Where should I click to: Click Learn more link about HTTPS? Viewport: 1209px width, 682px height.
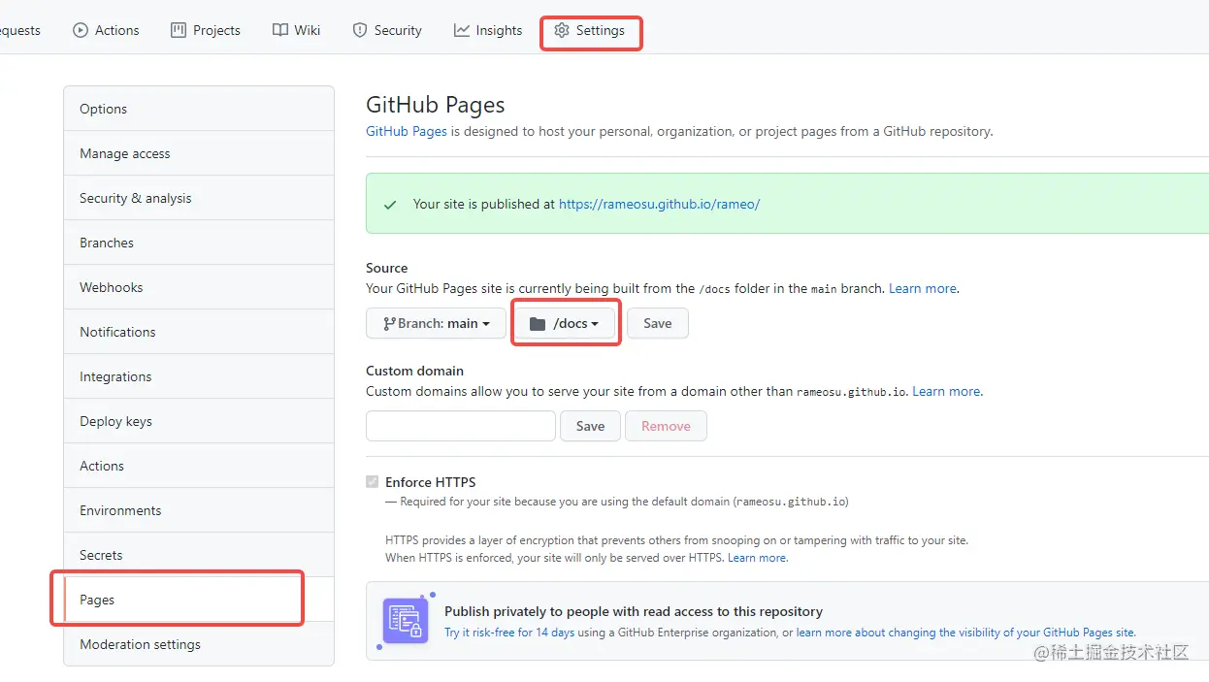[x=757, y=558]
